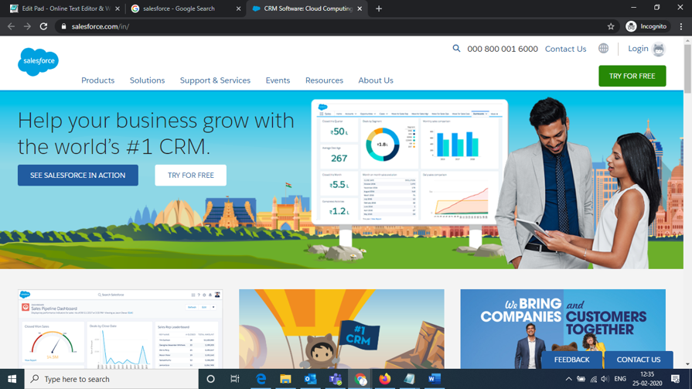Show hidden system tray icons
692x389 pixels.
click(x=568, y=379)
